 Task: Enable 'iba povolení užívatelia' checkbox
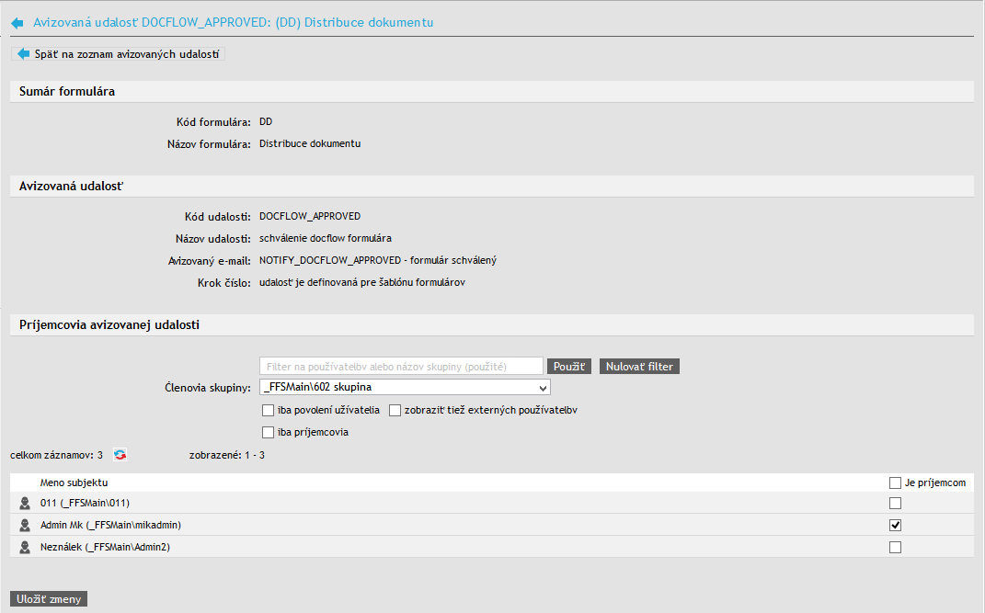pos(269,410)
